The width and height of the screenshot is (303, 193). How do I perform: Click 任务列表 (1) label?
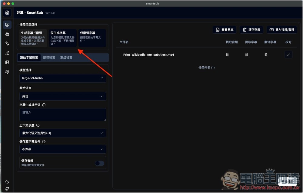[x=206, y=68]
